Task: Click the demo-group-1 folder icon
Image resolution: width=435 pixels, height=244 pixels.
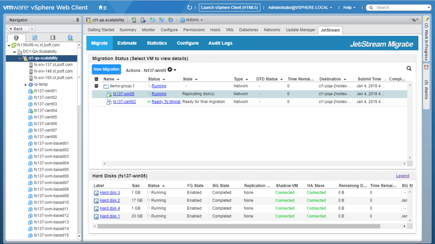Action: tap(106, 86)
